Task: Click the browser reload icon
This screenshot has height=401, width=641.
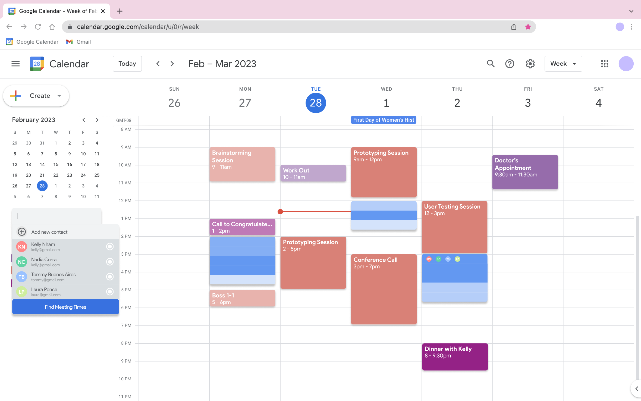Action: (x=38, y=27)
